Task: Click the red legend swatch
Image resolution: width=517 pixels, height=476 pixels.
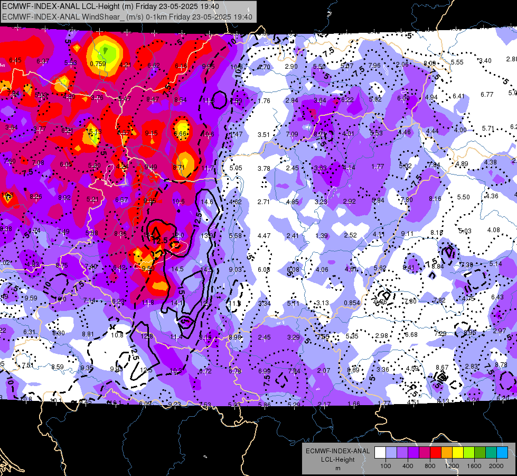Action: click(436, 453)
